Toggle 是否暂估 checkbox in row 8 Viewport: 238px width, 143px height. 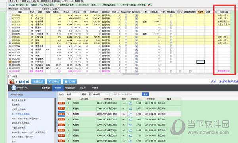pos(171,37)
